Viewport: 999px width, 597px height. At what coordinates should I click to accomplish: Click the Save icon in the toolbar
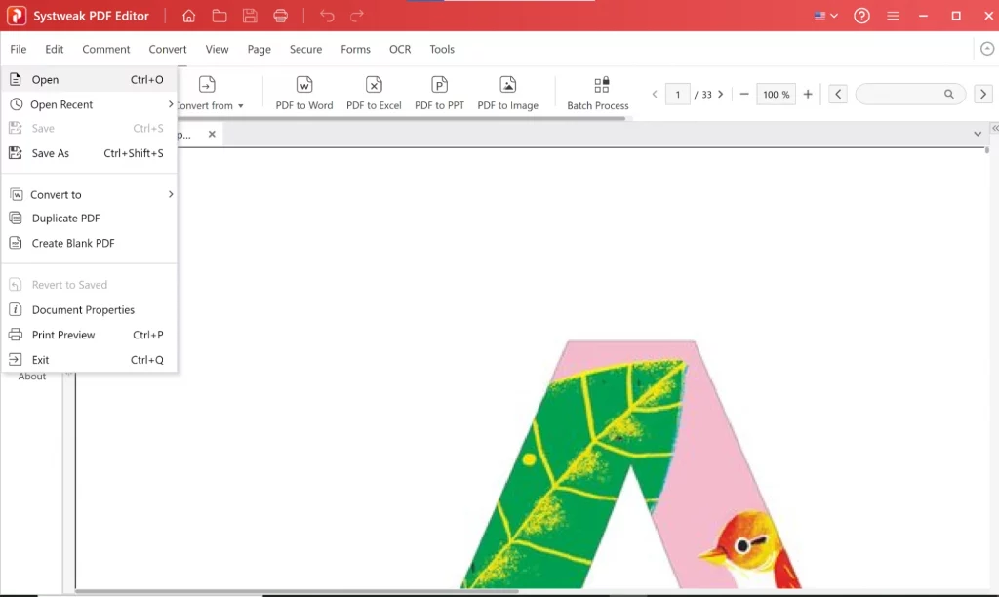click(x=250, y=15)
